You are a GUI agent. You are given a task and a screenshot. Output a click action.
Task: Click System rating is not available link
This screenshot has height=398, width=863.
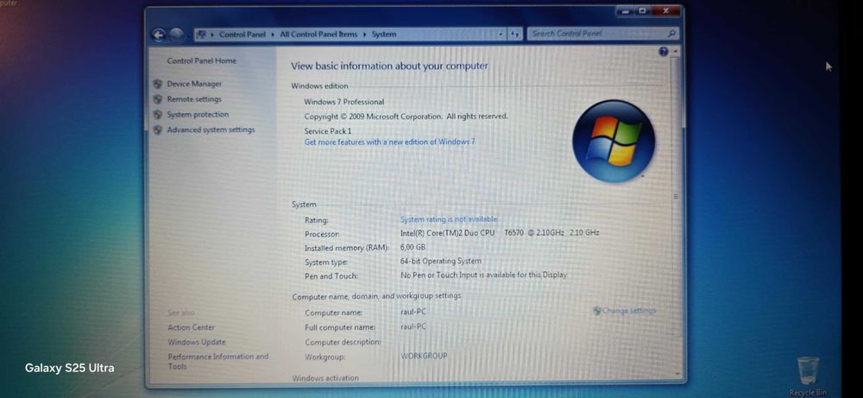449,219
